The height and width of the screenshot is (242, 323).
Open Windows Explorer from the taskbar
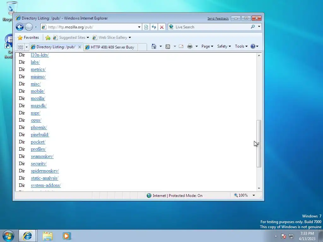48,236
